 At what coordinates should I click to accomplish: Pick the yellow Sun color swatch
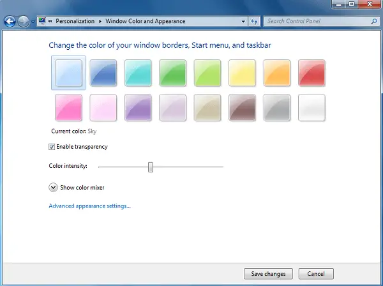(242, 73)
